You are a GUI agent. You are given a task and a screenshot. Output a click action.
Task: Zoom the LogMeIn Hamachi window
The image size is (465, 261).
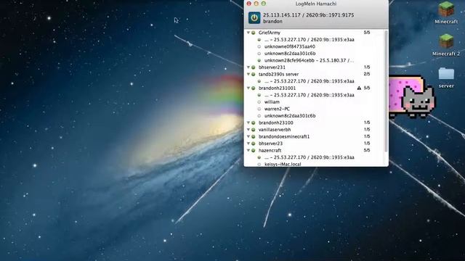coord(263,4)
